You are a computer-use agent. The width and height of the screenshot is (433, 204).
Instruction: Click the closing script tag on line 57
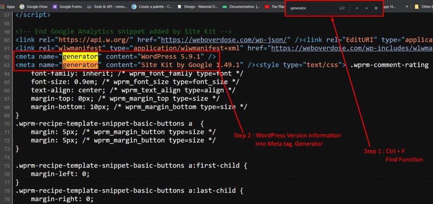coord(33,15)
